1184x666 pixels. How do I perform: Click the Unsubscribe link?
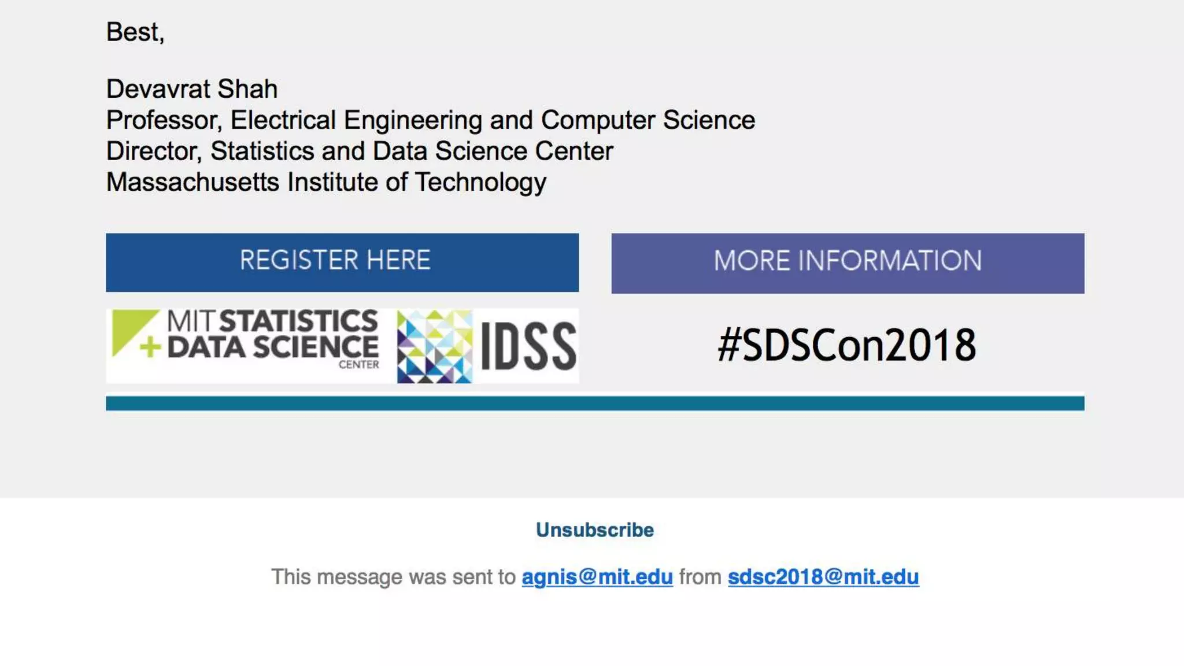tap(594, 530)
